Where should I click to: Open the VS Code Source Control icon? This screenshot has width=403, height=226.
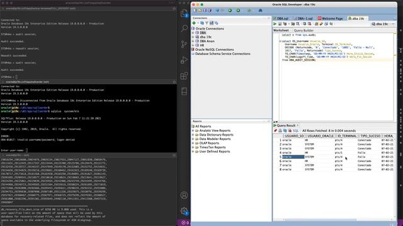[x=184, y=44]
